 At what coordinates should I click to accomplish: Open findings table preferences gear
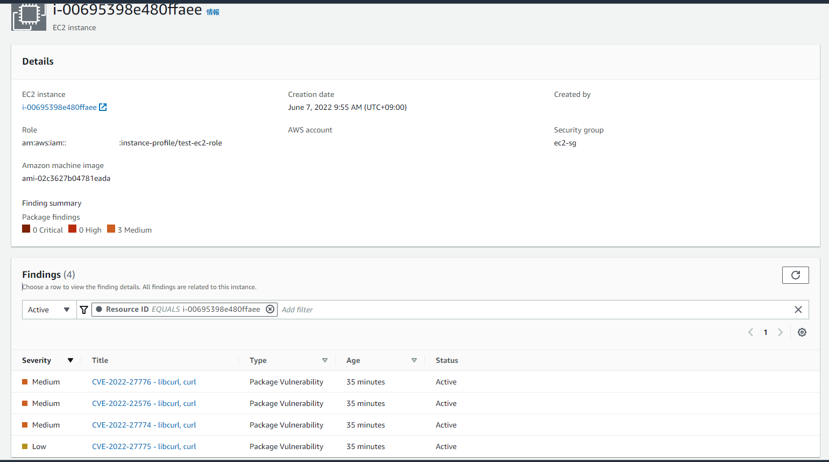pyautogui.click(x=802, y=332)
